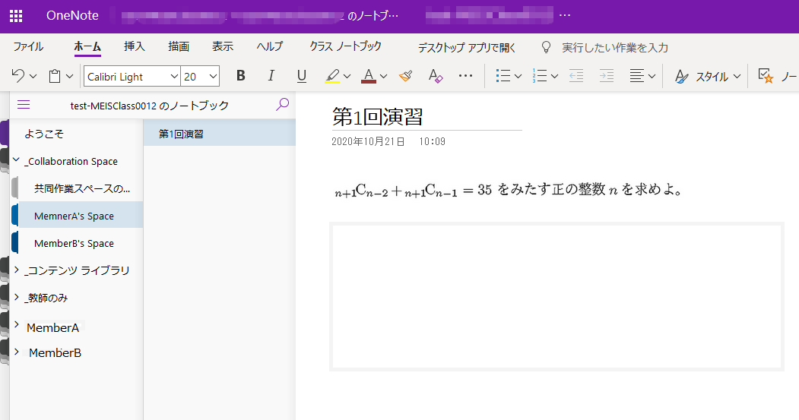Expand the paste options dropdown
Image resolution: width=799 pixels, height=420 pixels.
click(x=70, y=77)
